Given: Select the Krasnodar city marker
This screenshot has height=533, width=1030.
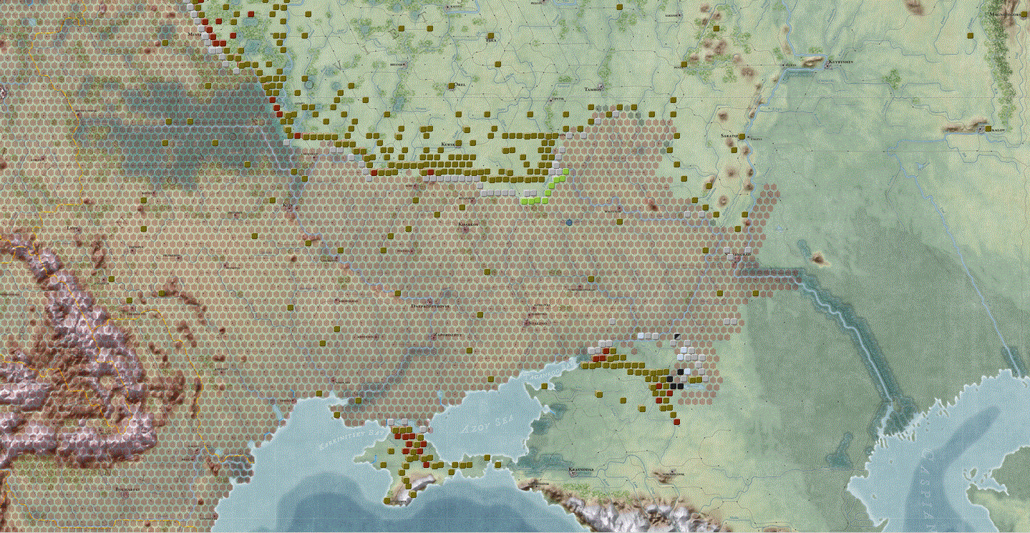Looking at the screenshot, I should click(573, 474).
